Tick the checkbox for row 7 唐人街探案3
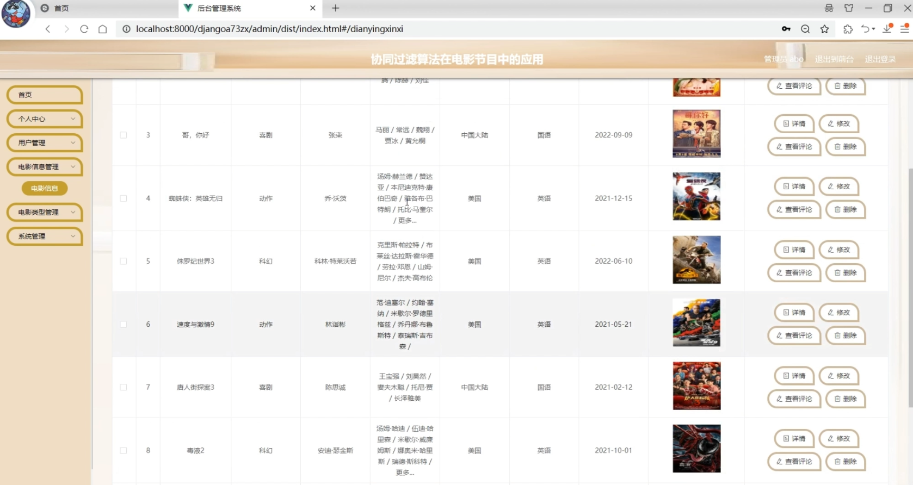 tap(124, 387)
